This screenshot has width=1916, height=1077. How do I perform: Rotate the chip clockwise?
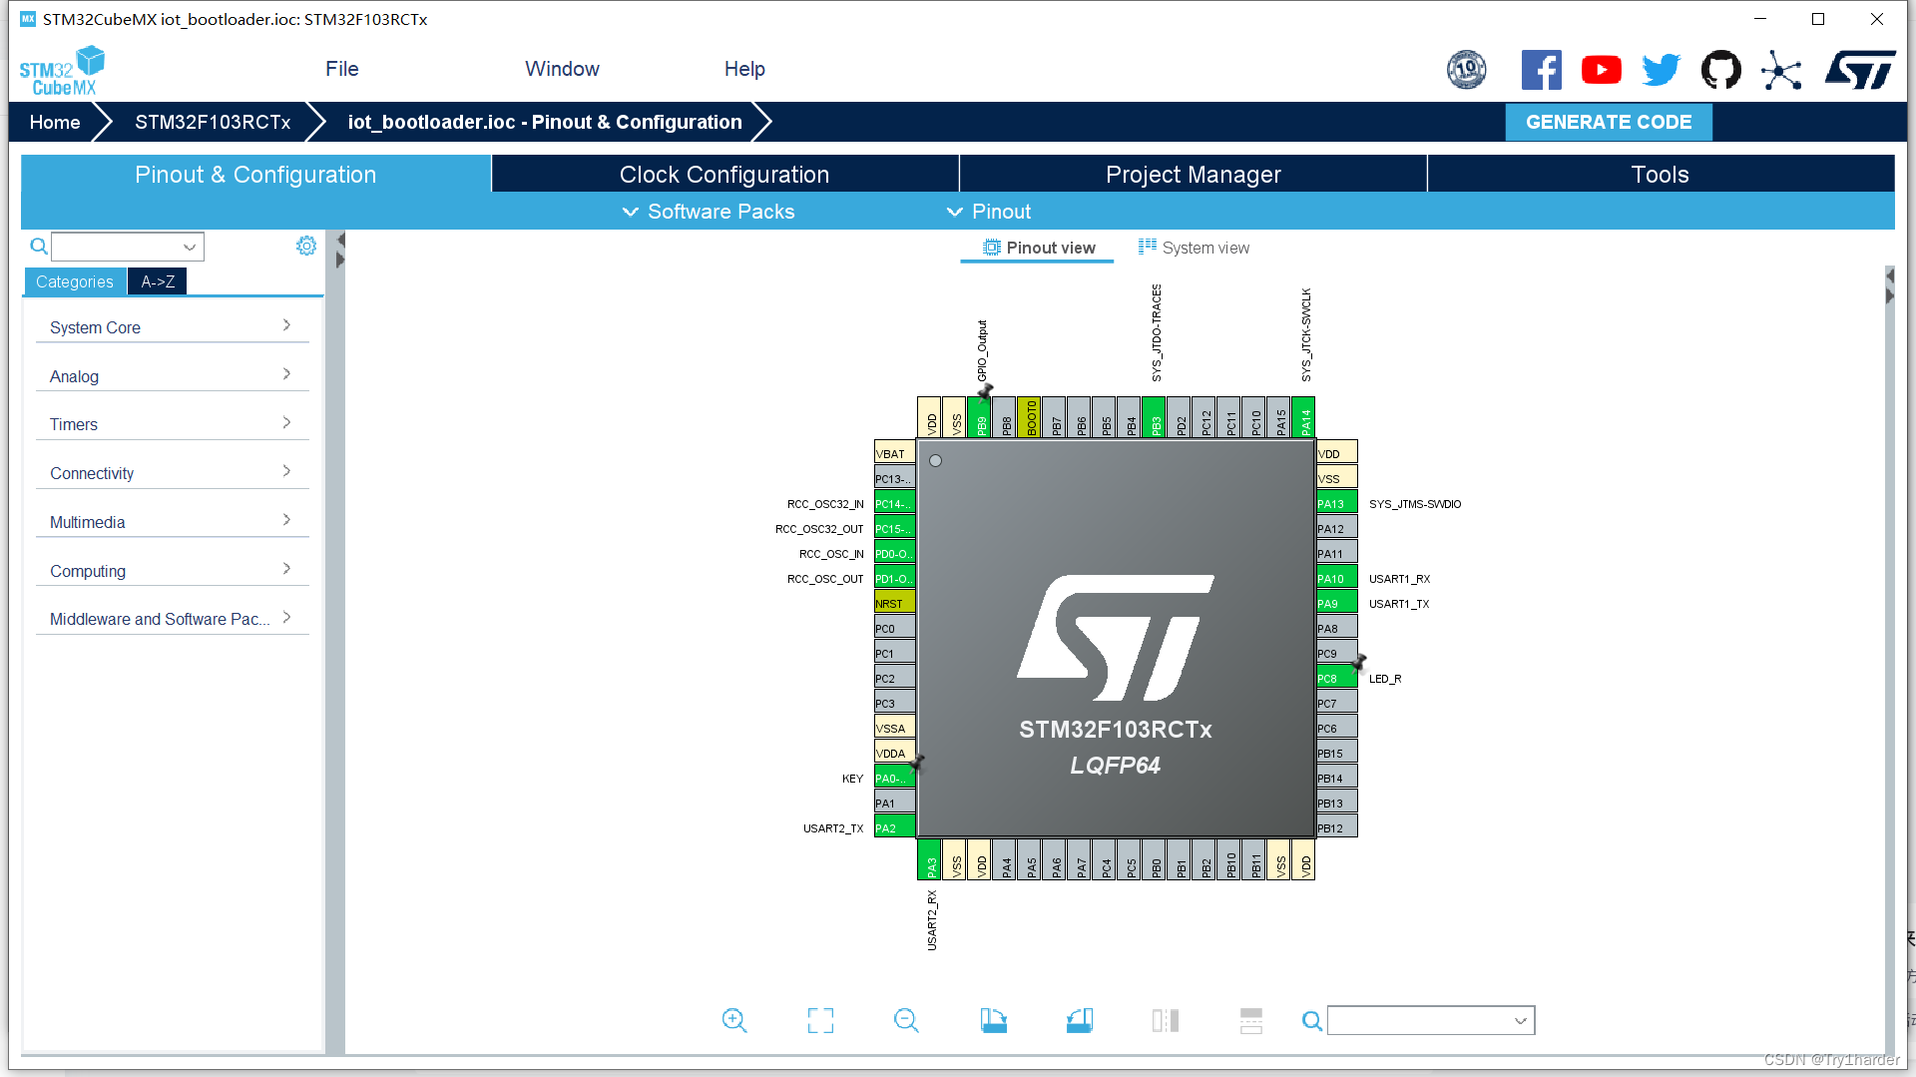coord(994,1020)
